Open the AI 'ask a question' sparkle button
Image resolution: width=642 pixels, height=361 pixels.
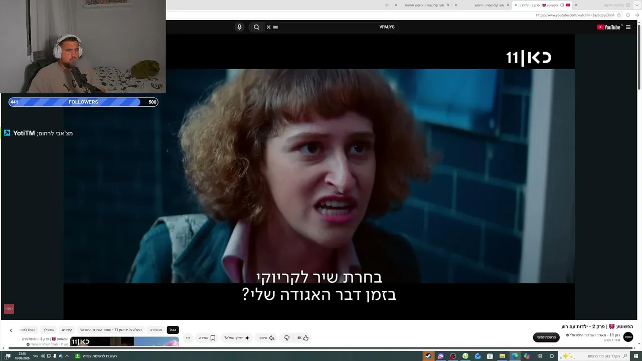click(x=237, y=338)
